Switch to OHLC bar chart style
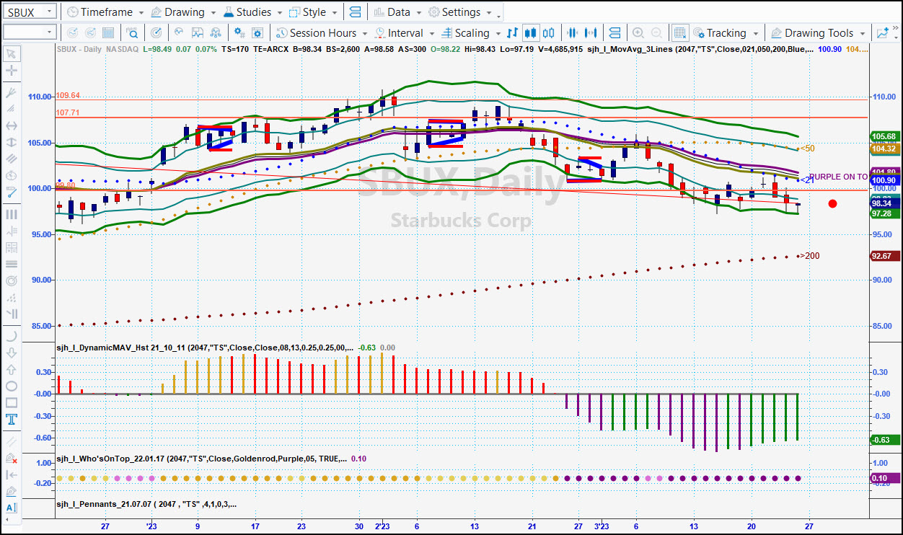Image resolution: width=903 pixels, height=535 pixels. click(x=513, y=33)
